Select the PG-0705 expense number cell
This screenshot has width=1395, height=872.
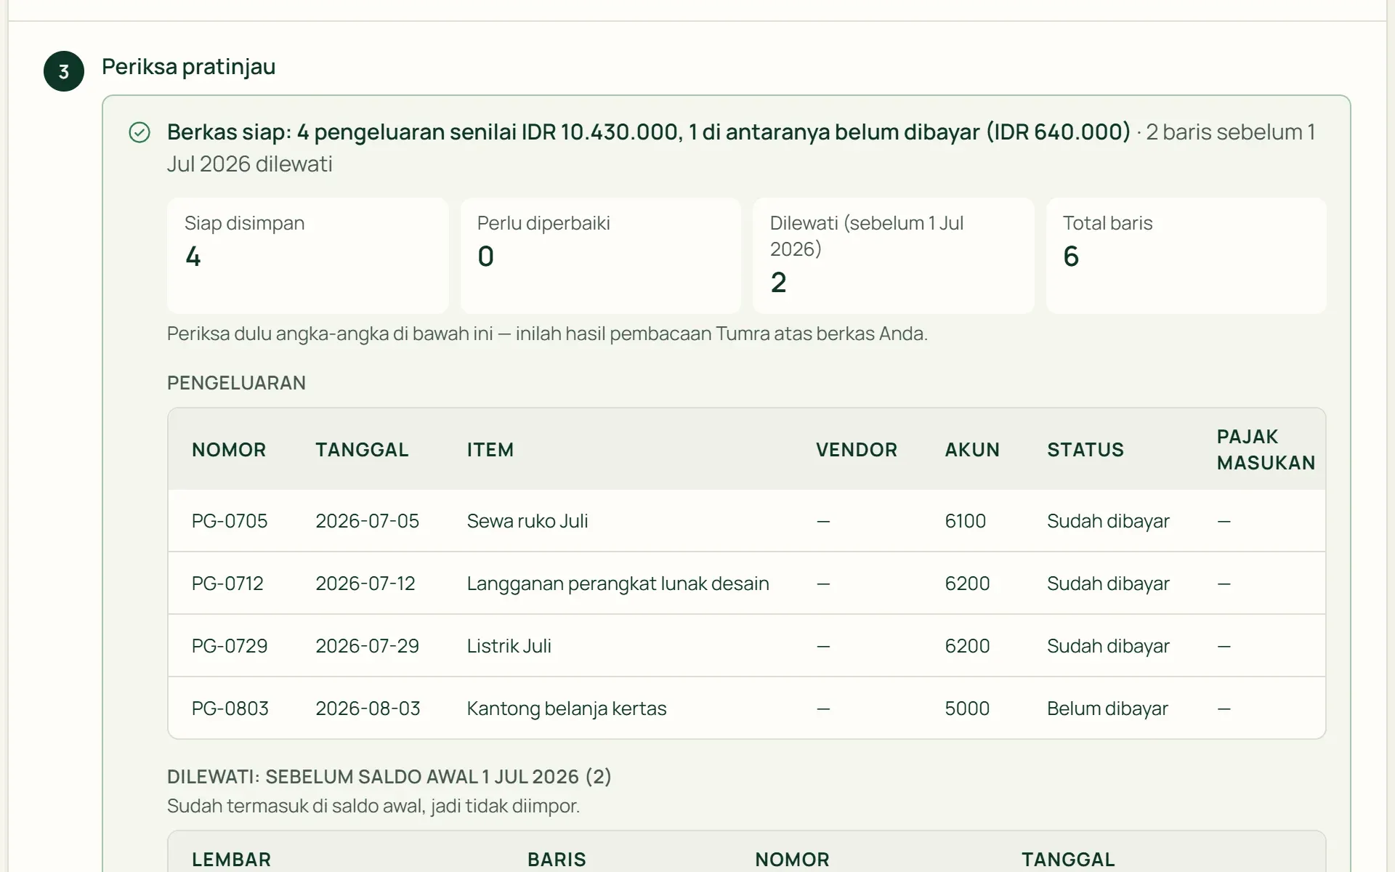230,521
